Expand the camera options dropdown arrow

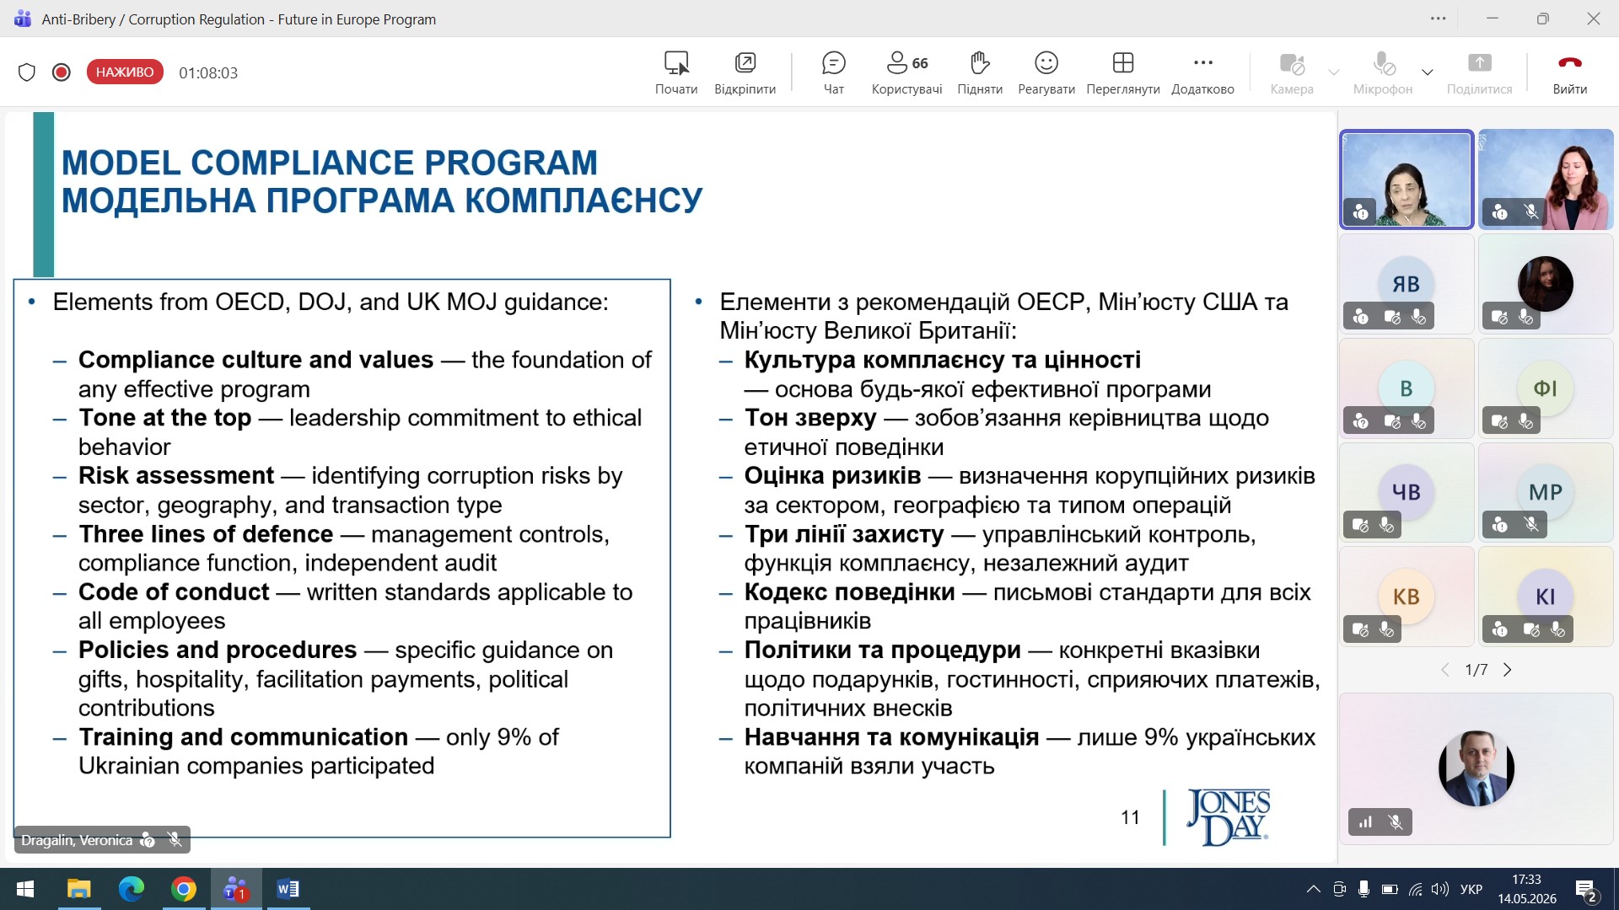[1334, 72]
